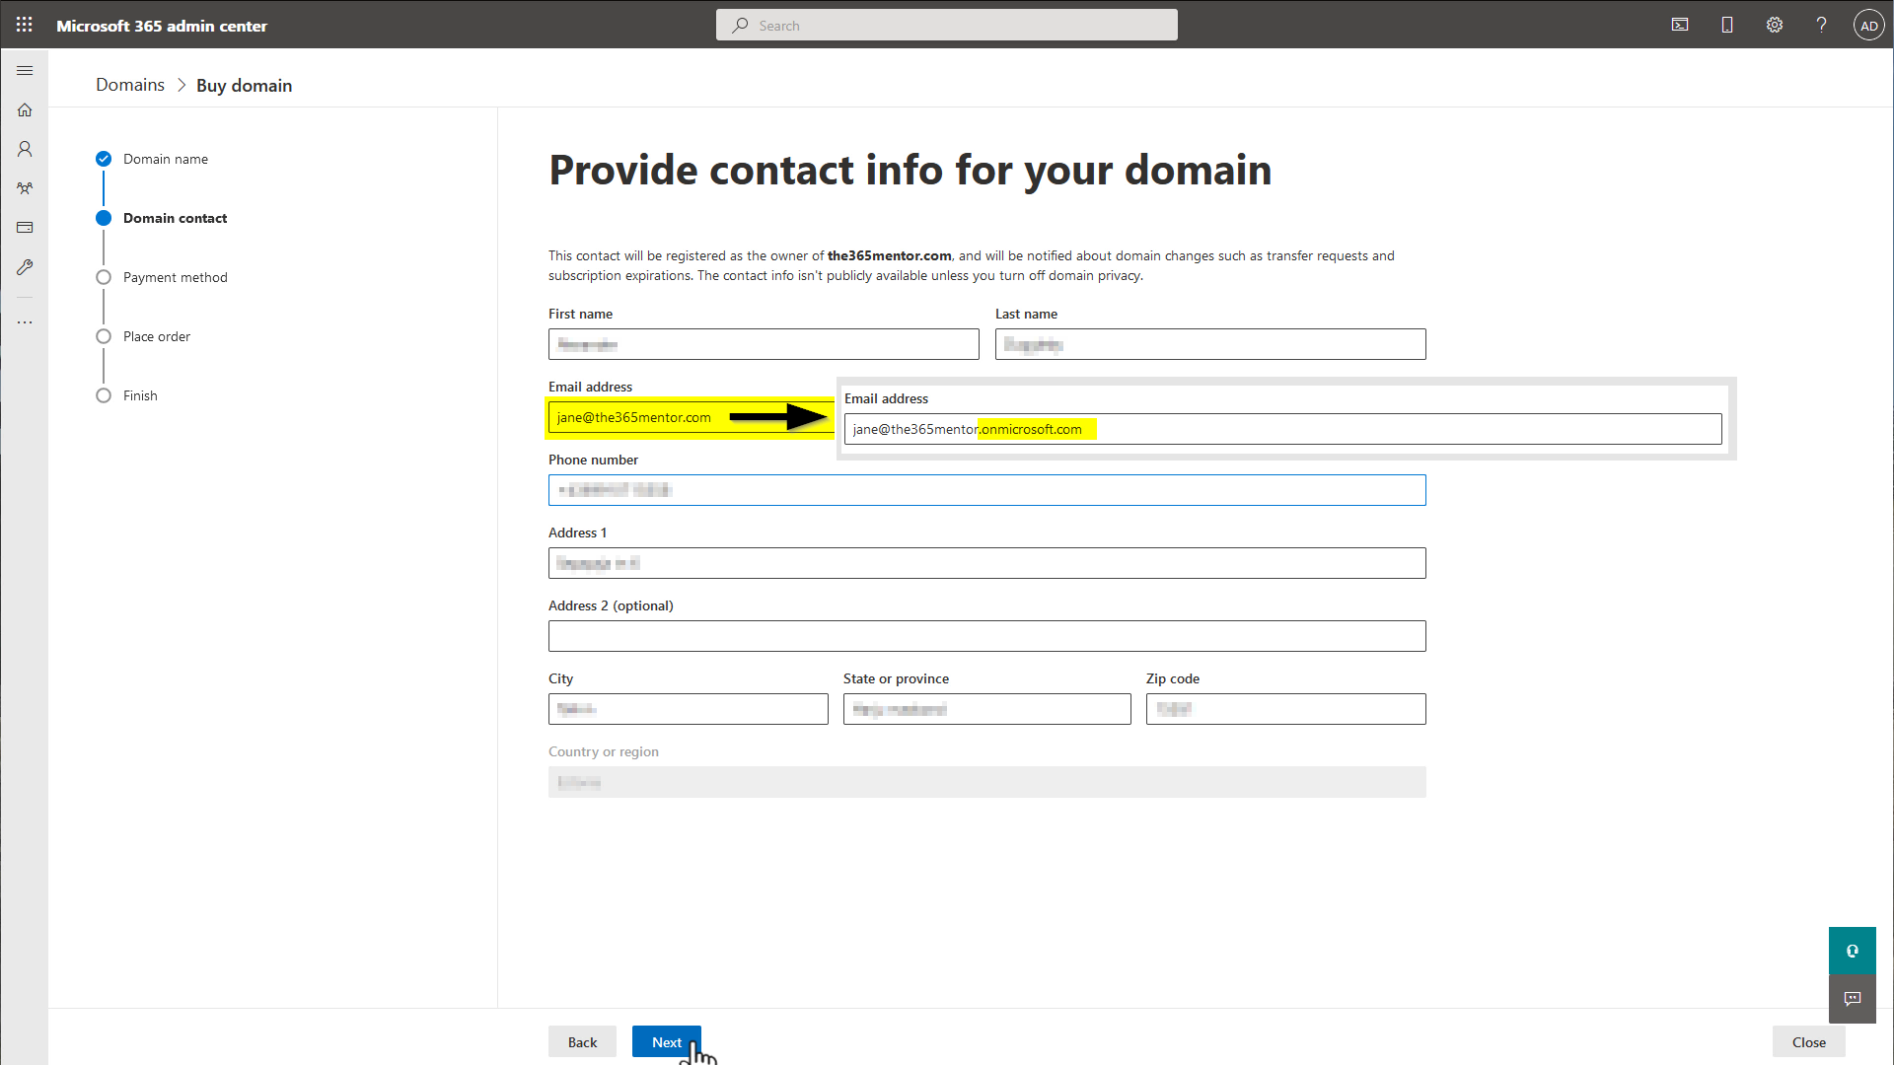The height and width of the screenshot is (1065, 1894).
Task: Click the Billing/subscriptions icon in sidebar
Action: coord(25,228)
